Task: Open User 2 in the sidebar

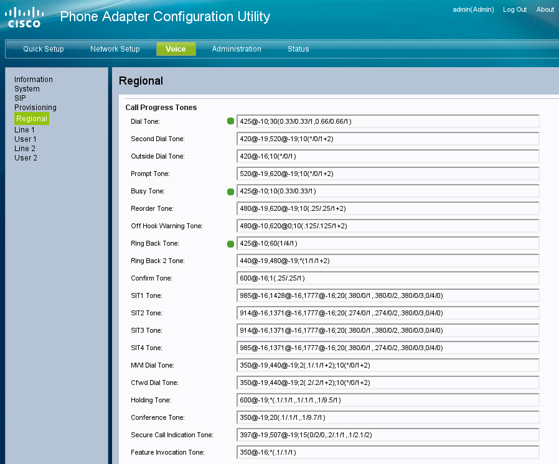Action: click(26, 158)
